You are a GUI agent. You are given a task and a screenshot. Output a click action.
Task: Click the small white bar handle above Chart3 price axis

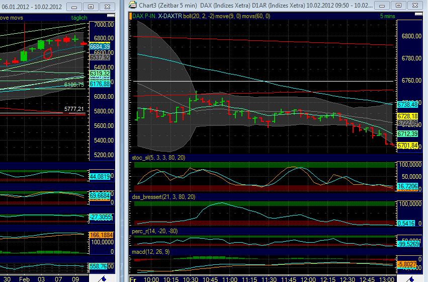click(x=418, y=14)
